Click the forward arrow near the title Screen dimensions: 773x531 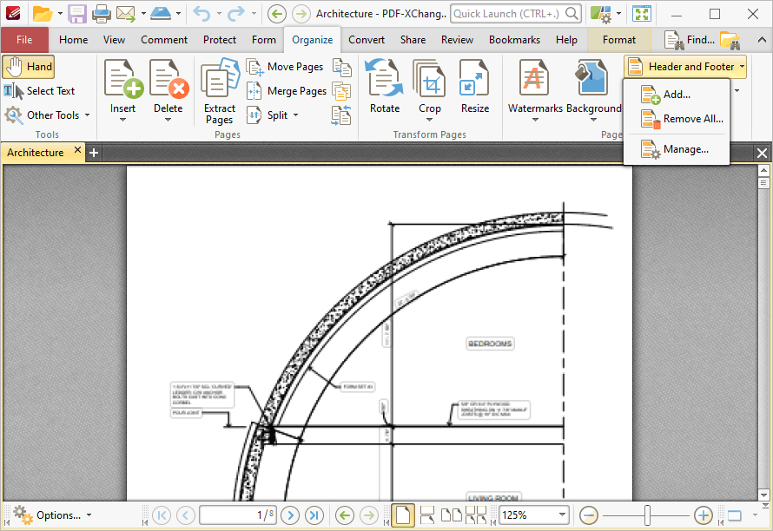pyautogui.click(x=301, y=14)
